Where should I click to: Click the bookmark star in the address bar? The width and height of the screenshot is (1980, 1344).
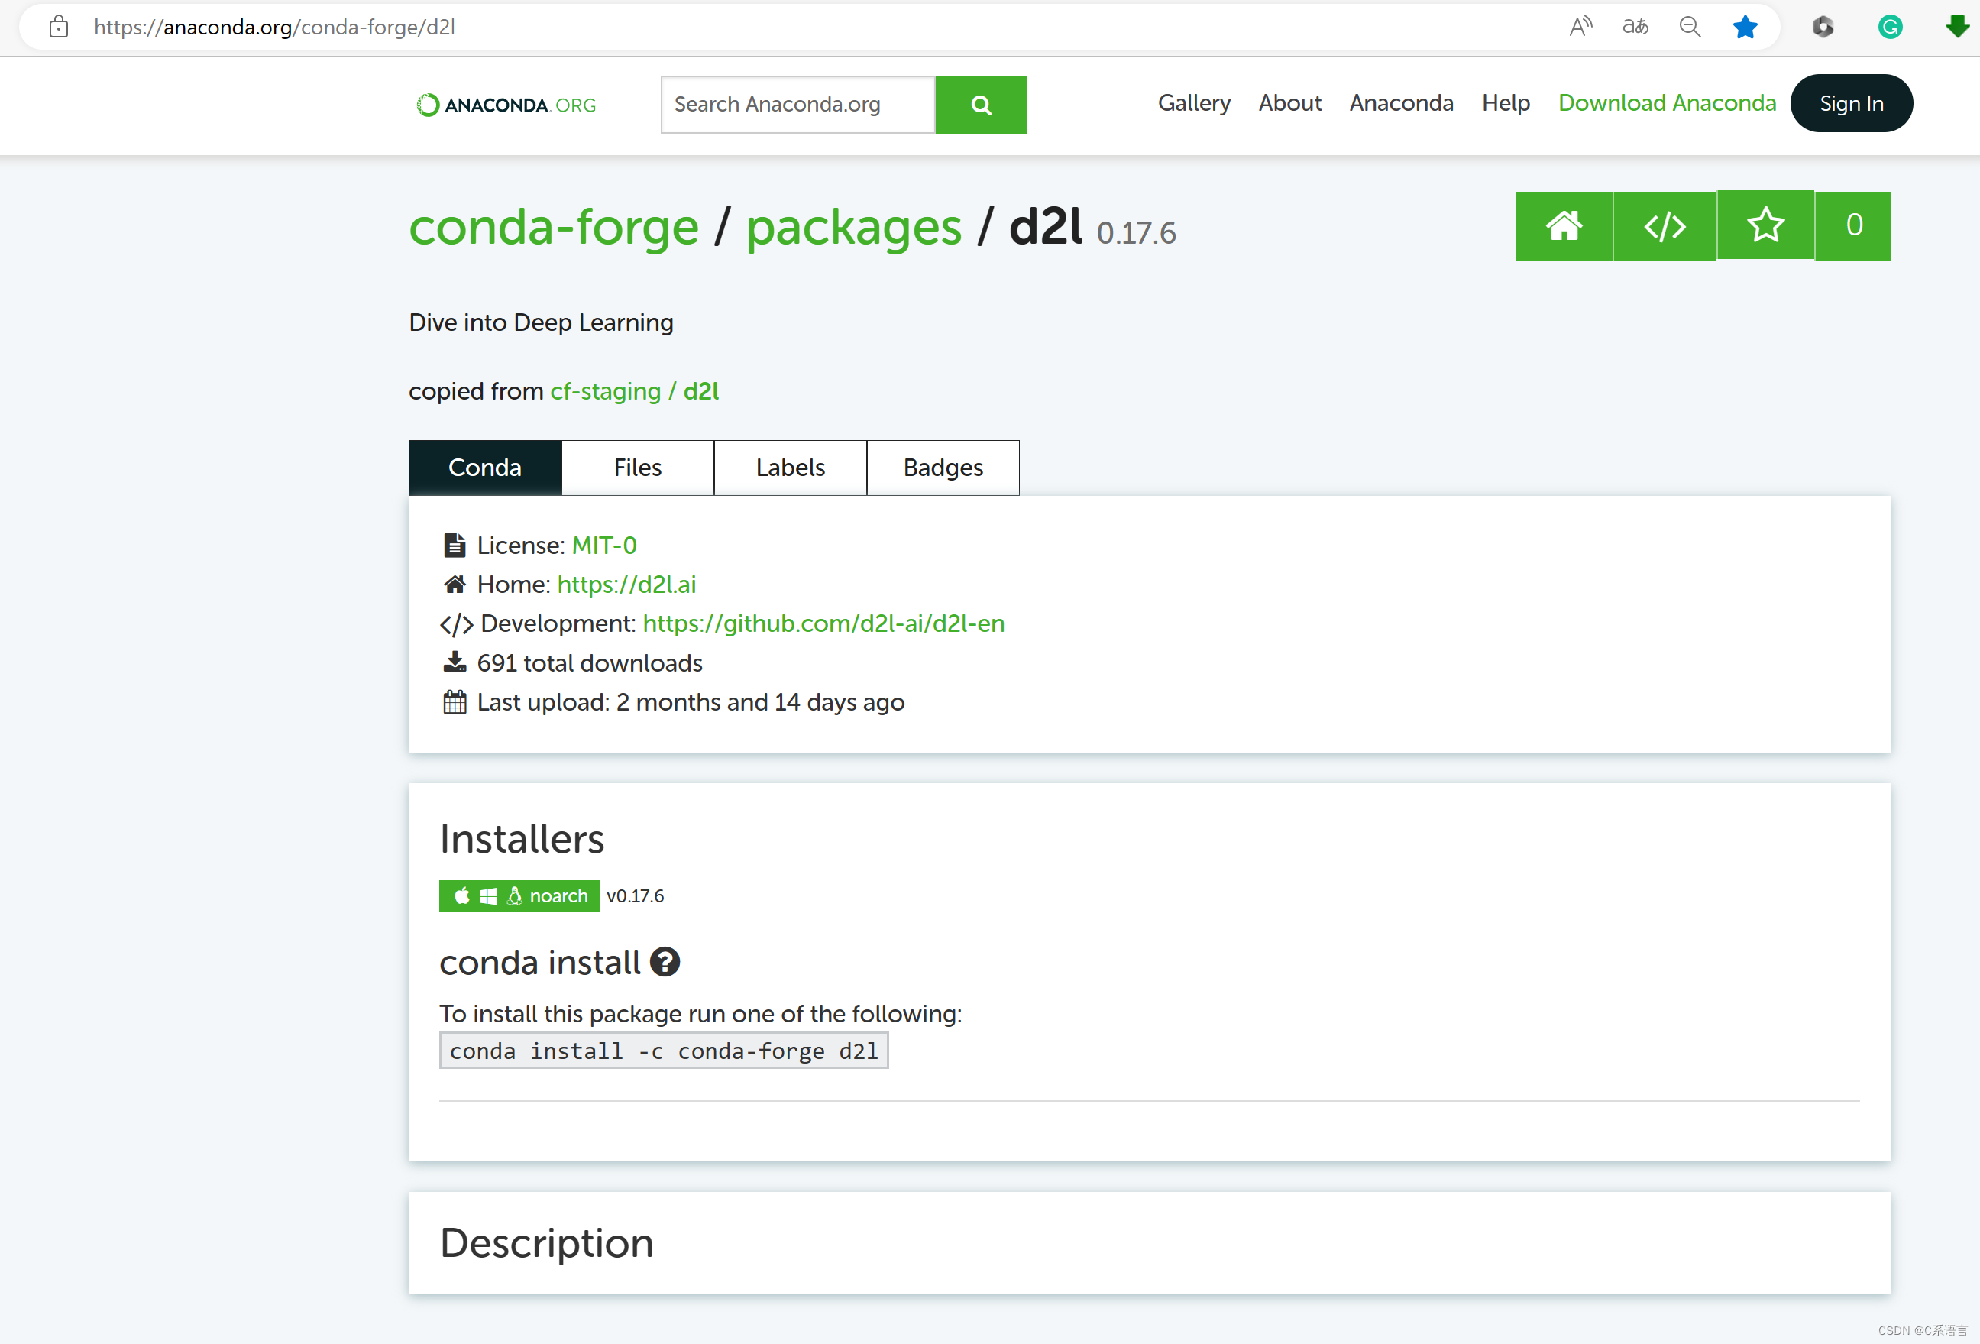(1745, 27)
